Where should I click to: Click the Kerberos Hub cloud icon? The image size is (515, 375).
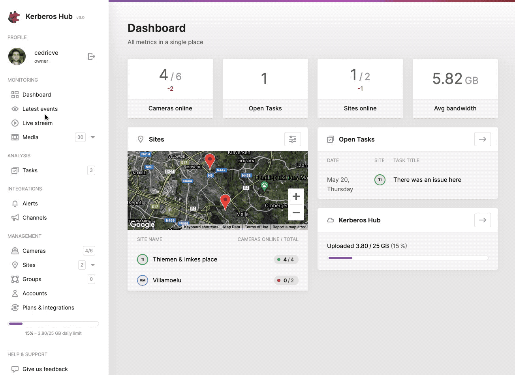coord(331,220)
